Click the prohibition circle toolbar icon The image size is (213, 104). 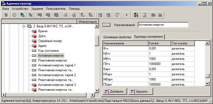[15, 15]
